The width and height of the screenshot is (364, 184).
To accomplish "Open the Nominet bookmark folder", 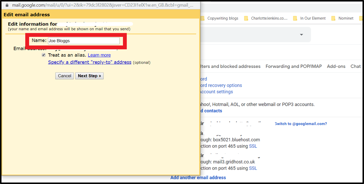I will coord(345,18).
